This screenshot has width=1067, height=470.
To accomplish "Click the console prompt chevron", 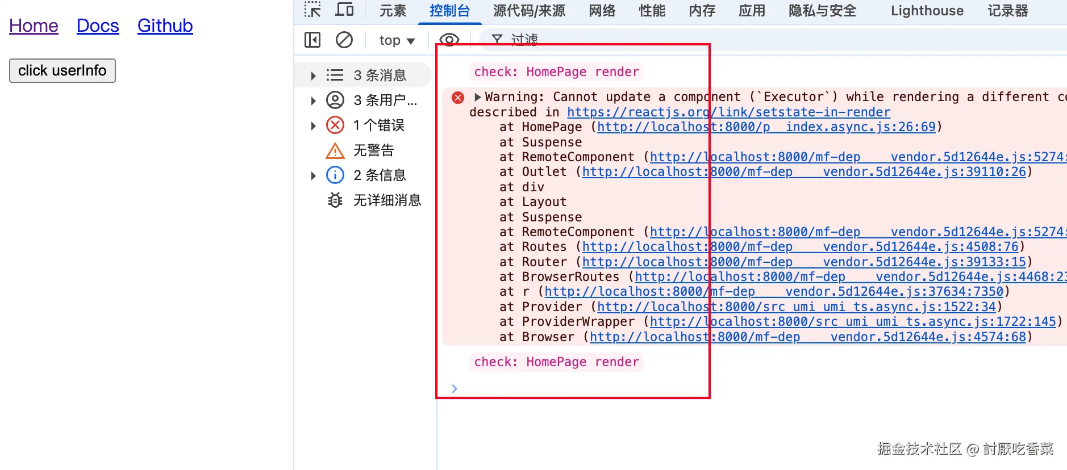I will coord(454,389).
